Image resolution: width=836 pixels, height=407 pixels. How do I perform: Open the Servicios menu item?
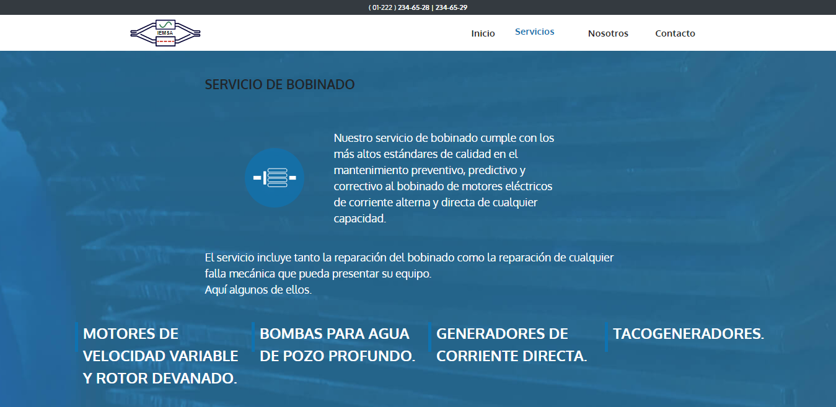pos(534,32)
